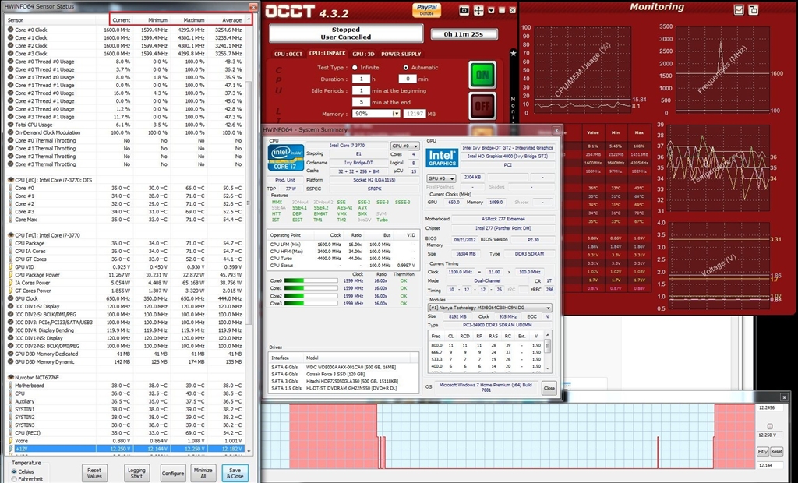The image size is (798, 483).
Task: Switch to the GPU : 3D tab
Action: tap(363, 54)
